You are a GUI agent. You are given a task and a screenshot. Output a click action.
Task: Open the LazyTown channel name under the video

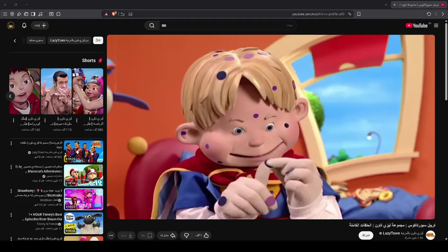point(403,233)
